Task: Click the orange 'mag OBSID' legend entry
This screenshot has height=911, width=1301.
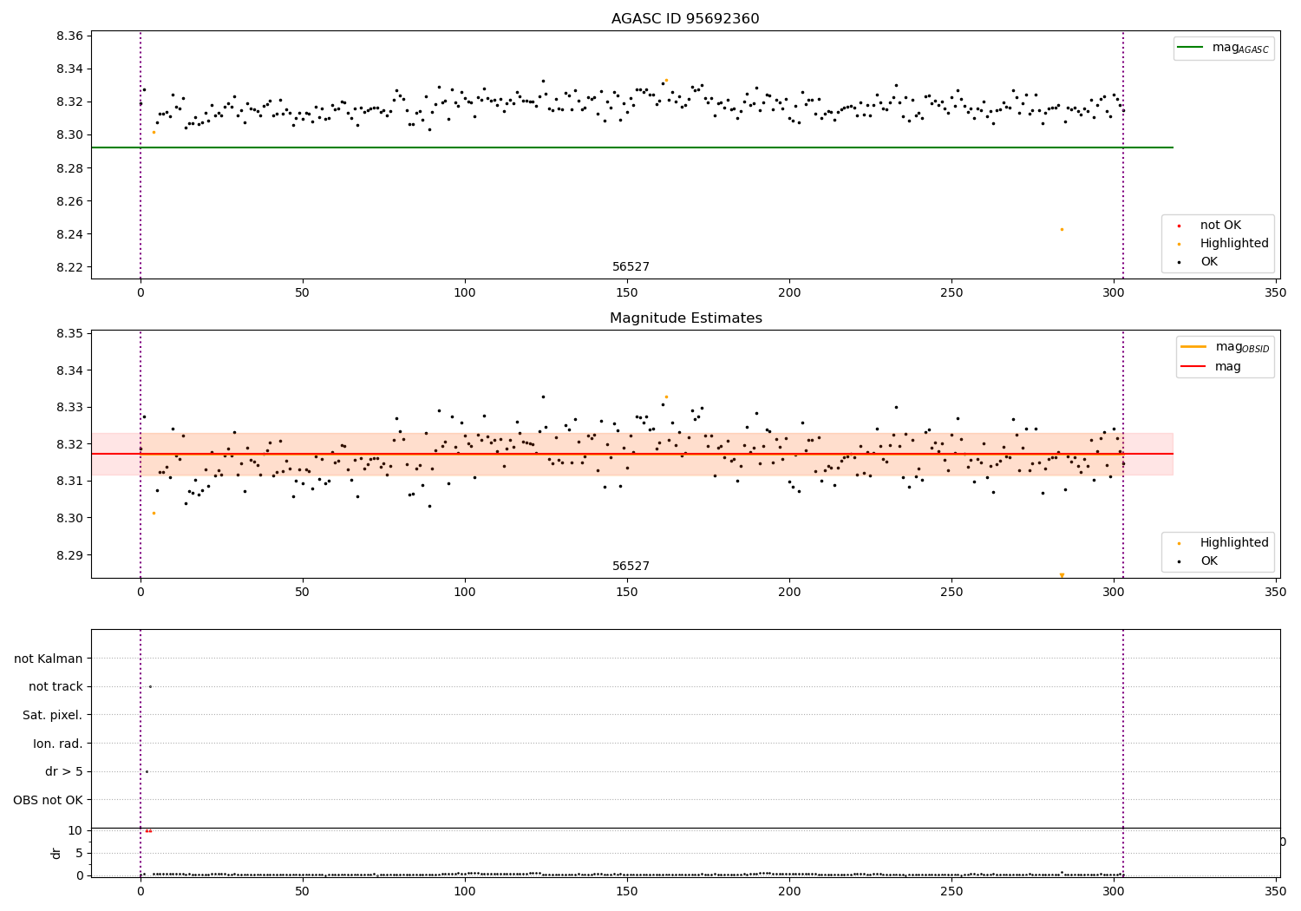Action: coord(1226,348)
